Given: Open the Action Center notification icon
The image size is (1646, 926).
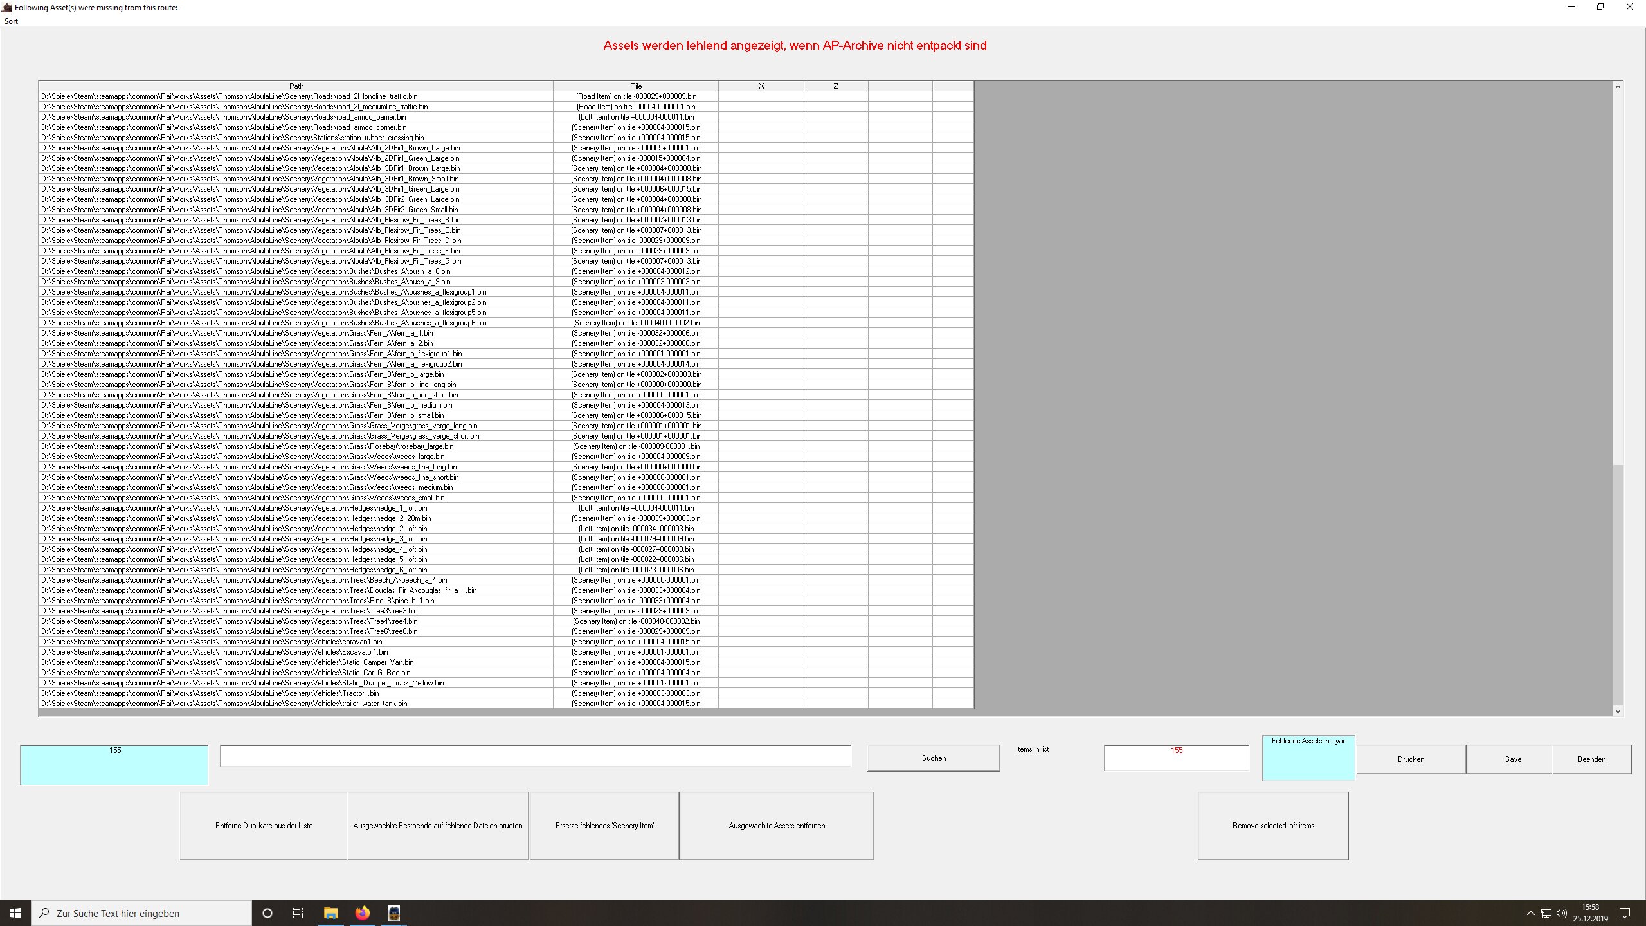Looking at the screenshot, I should (x=1625, y=913).
